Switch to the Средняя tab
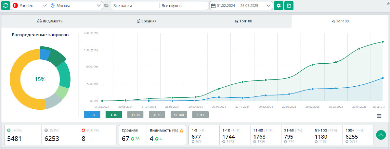This screenshot has height=149, width=390. pos(147,21)
